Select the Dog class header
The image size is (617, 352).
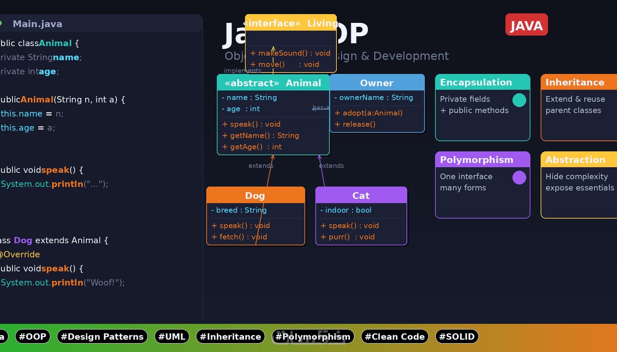pyautogui.click(x=256, y=195)
